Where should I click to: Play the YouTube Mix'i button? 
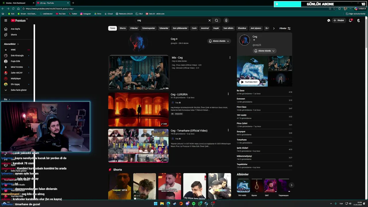(x=249, y=82)
